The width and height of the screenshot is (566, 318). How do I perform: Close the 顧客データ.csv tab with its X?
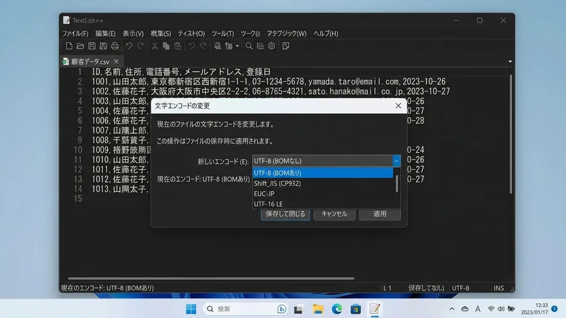pos(116,62)
